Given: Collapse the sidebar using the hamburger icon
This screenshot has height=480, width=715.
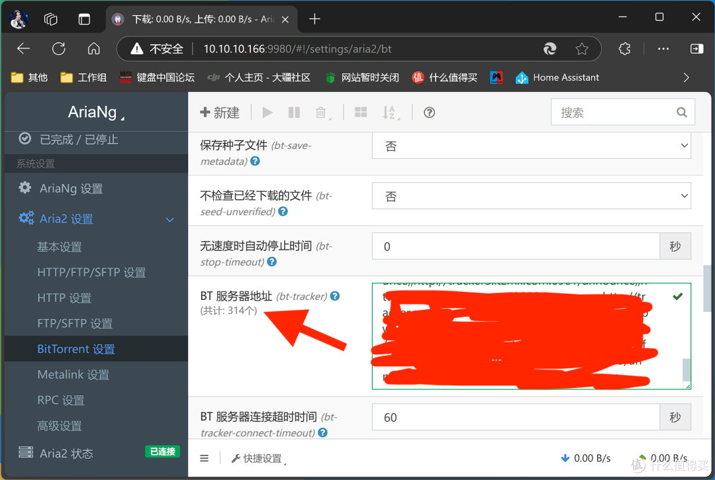Looking at the screenshot, I should tap(204, 457).
